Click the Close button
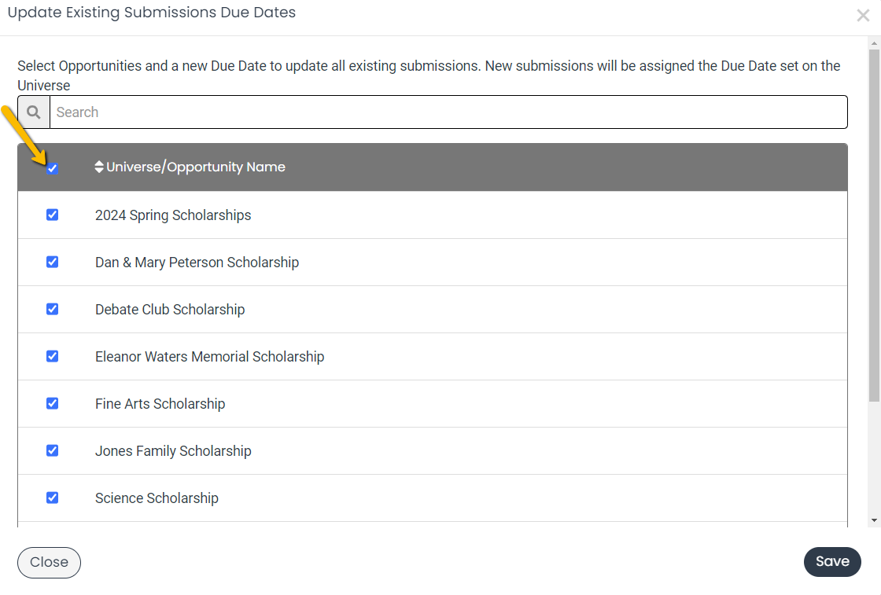The image size is (881, 595). coord(49,563)
